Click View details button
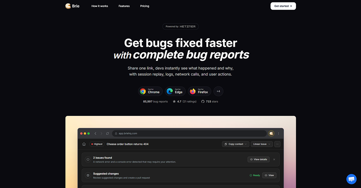This screenshot has width=361, height=188. pyautogui.click(x=259, y=159)
